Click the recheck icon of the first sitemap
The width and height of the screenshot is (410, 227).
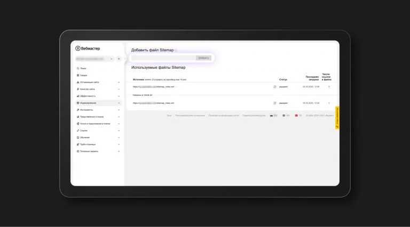coord(275,87)
